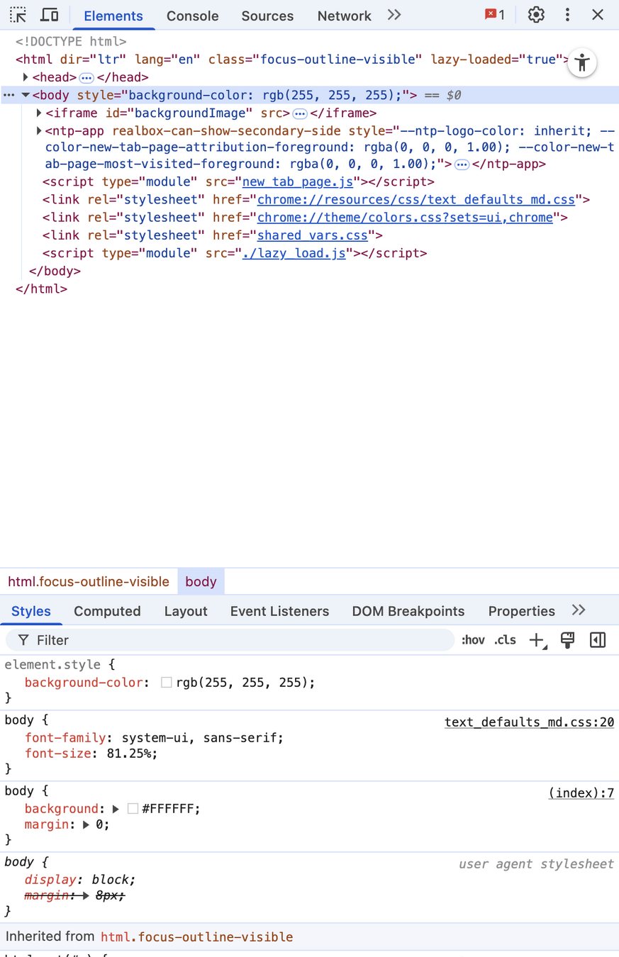Open the body row actions three dots
Screen dimensions: 619x957
coord(9,95)
